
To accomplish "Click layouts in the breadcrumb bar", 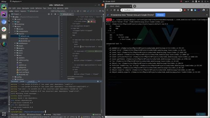I will tap(23, 11).
